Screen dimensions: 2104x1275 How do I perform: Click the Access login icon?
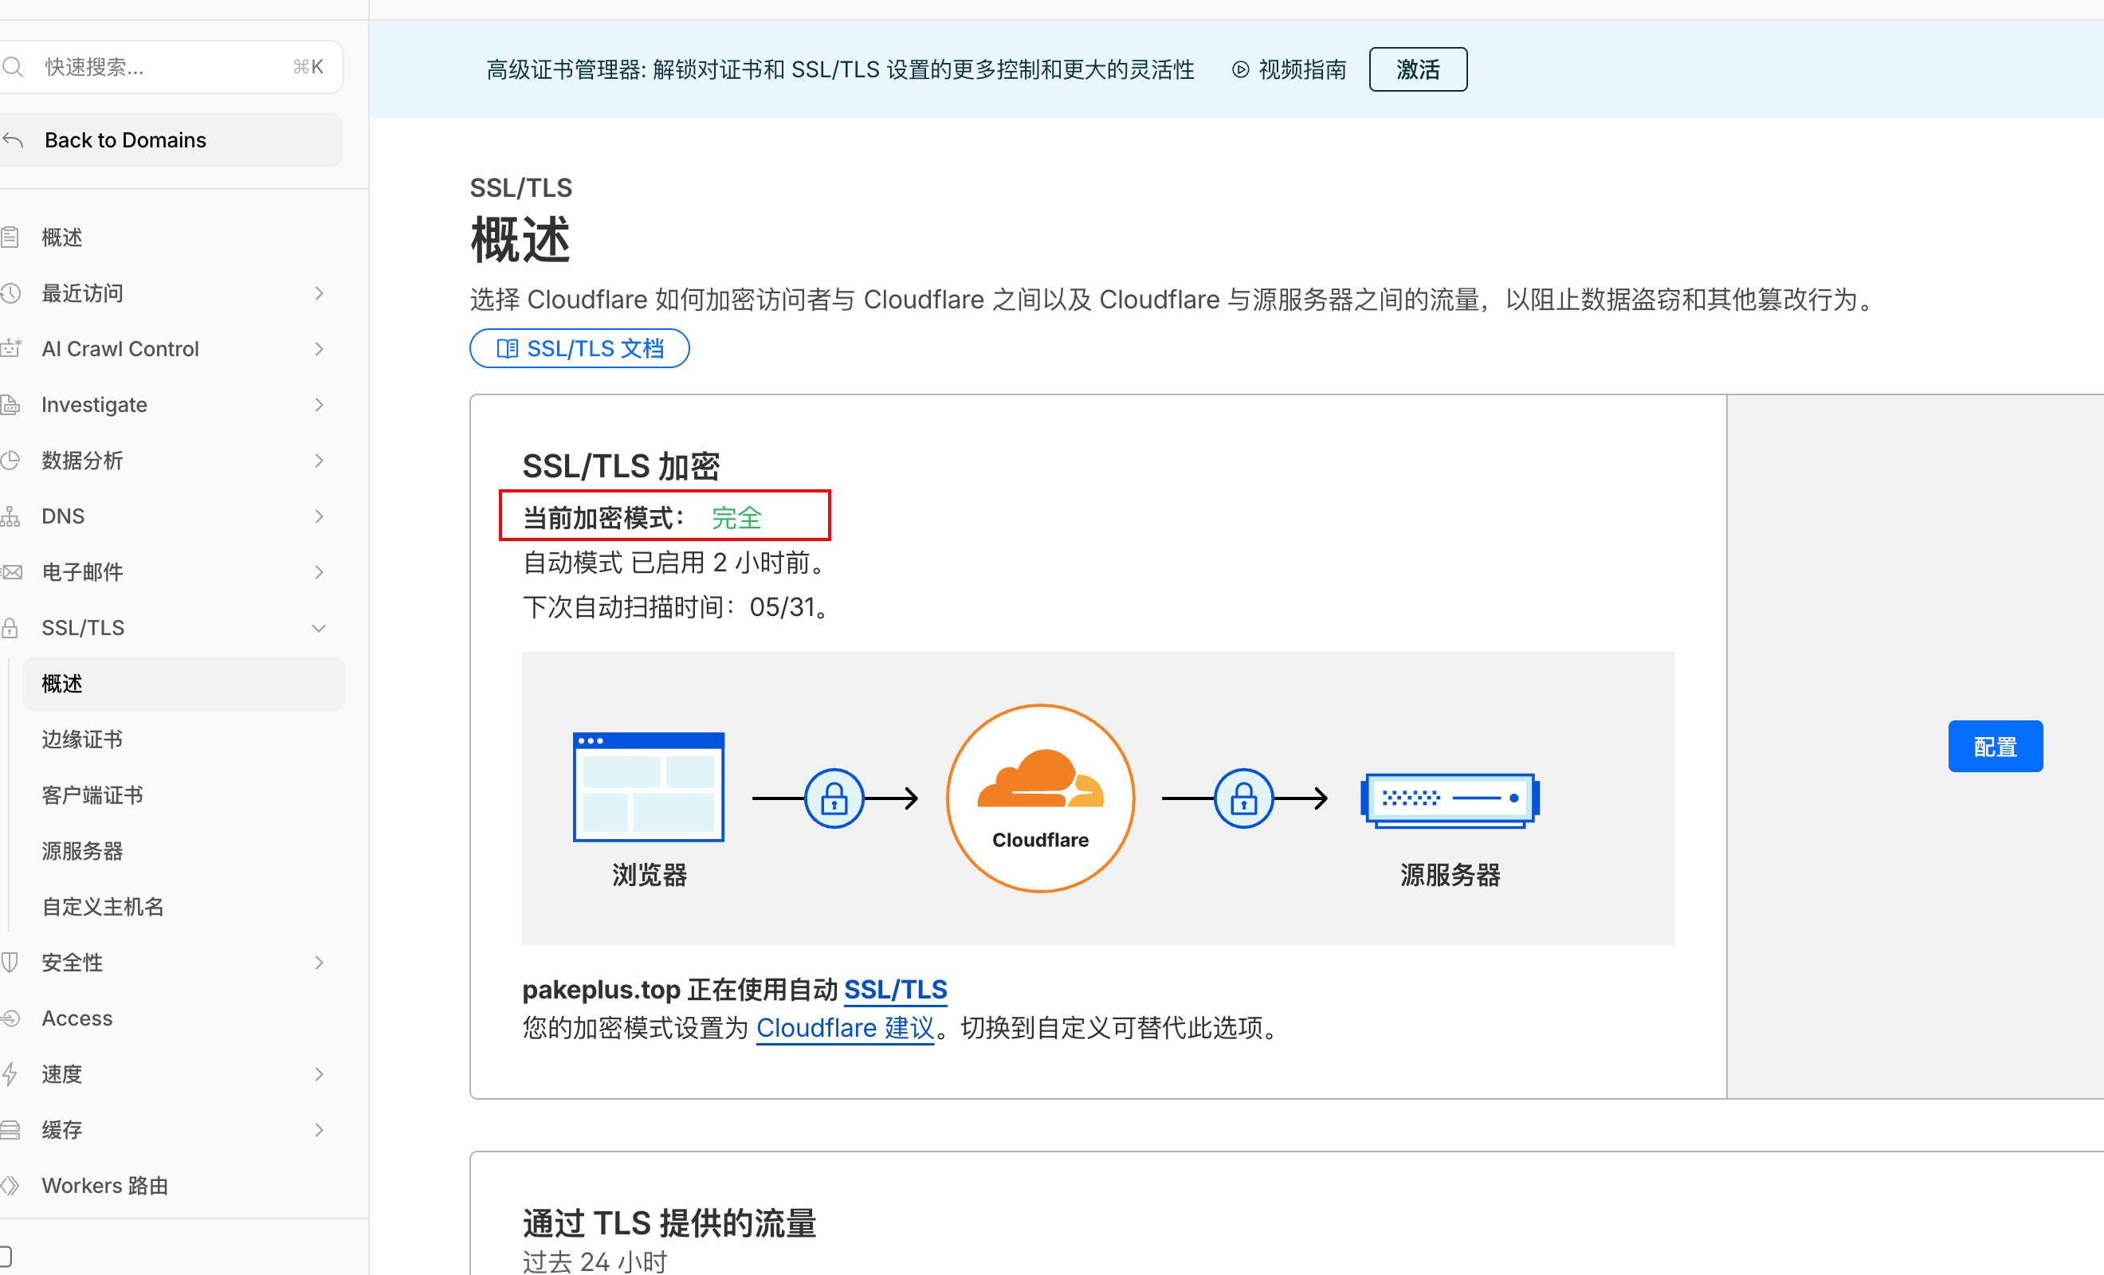10,1018
